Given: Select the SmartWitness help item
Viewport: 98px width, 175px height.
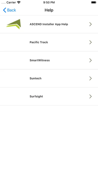Looking at the screenshot, I should pos(49,60).
